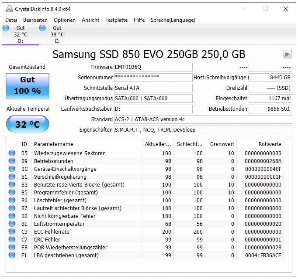Click status orb for row 09 Betriebsstunden
Viewport: 298px width, 279px height.
coord(12,161)
